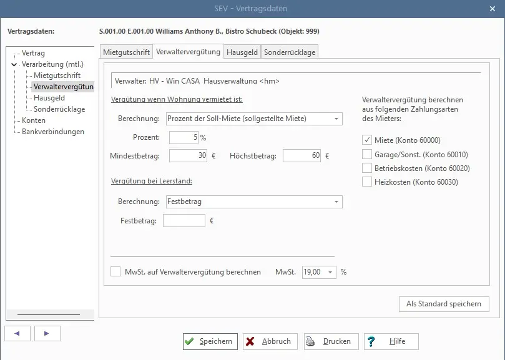Select Sonderrücklage in the tree
Image resolution: width=505 pixels, height=360 pixels.
59,109
